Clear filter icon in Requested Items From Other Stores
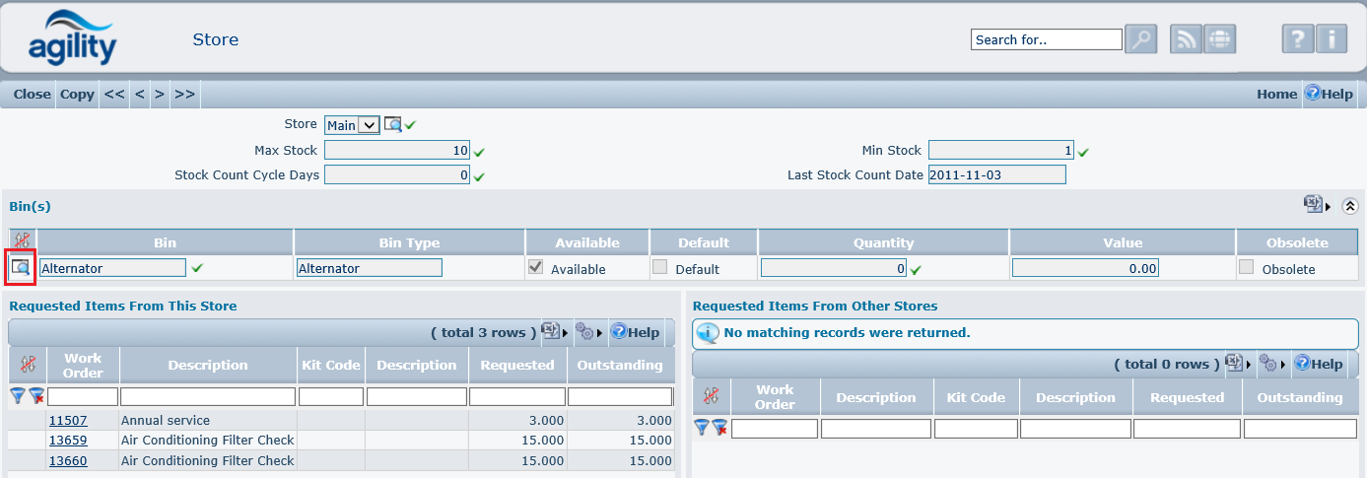Image resolution: width=1367 pixels, height=478 pixels. click(x=720, y=428)
